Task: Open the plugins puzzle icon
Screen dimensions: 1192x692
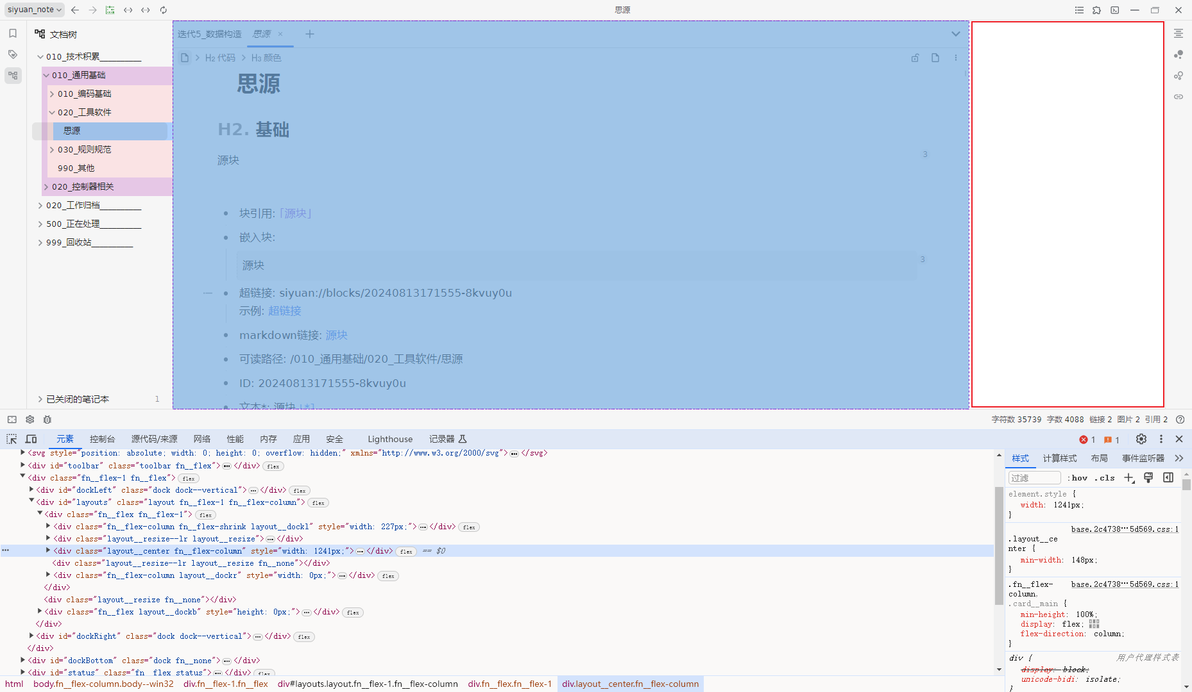Action: point(1097,10)
